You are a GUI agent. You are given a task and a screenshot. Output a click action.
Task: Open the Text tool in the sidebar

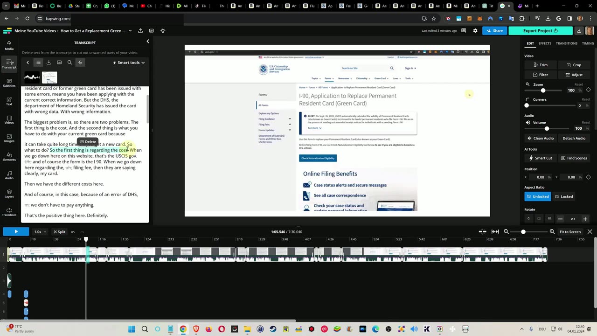pyautogui.click(x=9, y=101)
